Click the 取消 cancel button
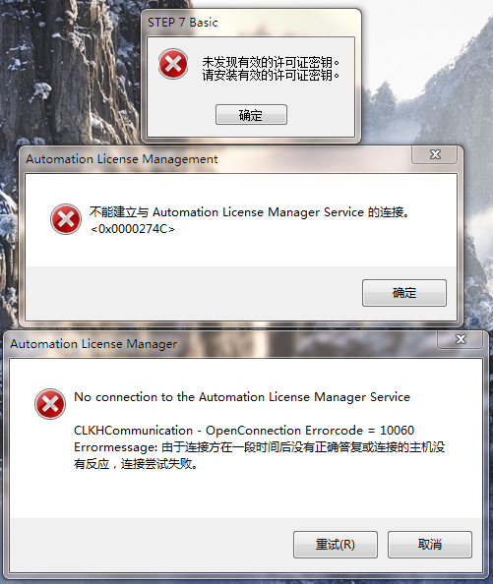493x584 pixels. tap(430, 545)
